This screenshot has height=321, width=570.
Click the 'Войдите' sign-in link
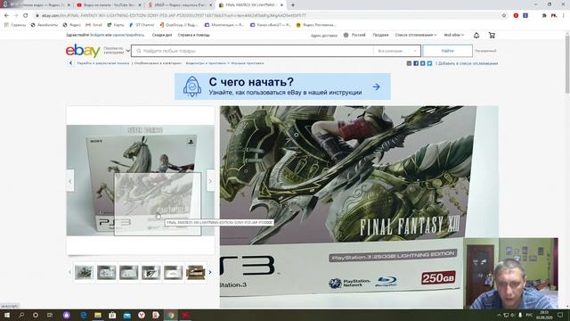97,35
